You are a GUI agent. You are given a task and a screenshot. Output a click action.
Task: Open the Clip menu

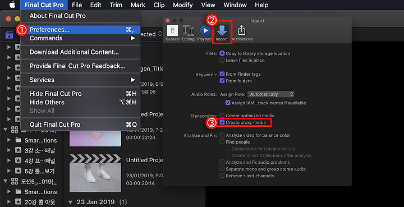coord(159,5)
